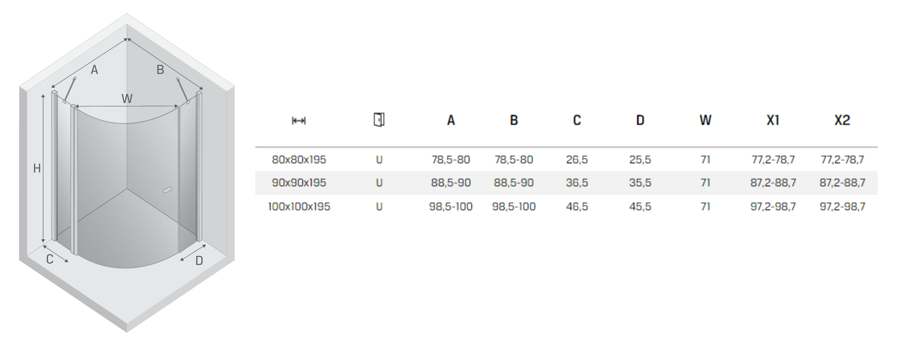
Task: Click the 45,5 value in column D
Action: (x=640, y=206)
